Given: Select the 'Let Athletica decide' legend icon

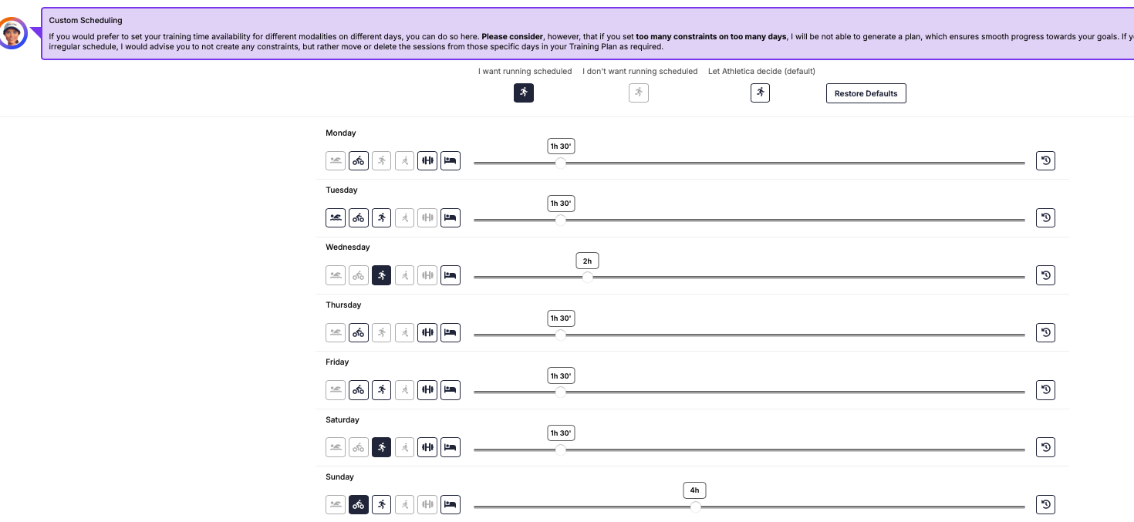Looking at the screenshot, I should (x=760, y=93).
